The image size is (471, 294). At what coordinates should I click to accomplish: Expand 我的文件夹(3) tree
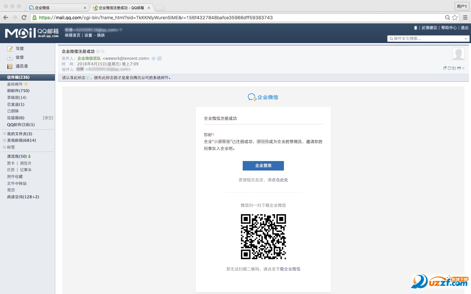point(4,134)
